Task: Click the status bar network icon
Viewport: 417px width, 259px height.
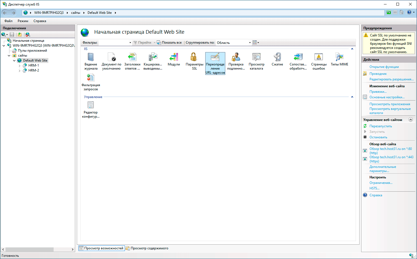Action: (x=411, y=256)
